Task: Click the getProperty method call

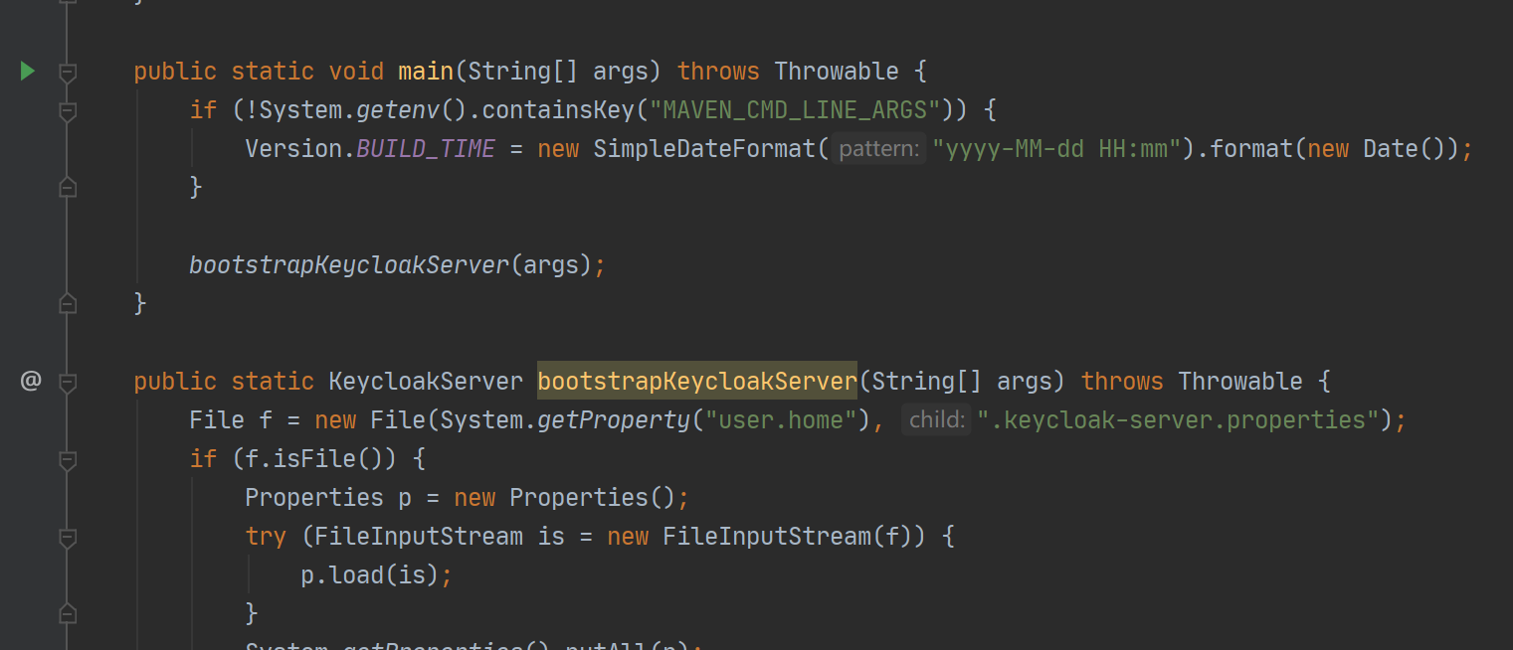Action: (x=614, y=419)
